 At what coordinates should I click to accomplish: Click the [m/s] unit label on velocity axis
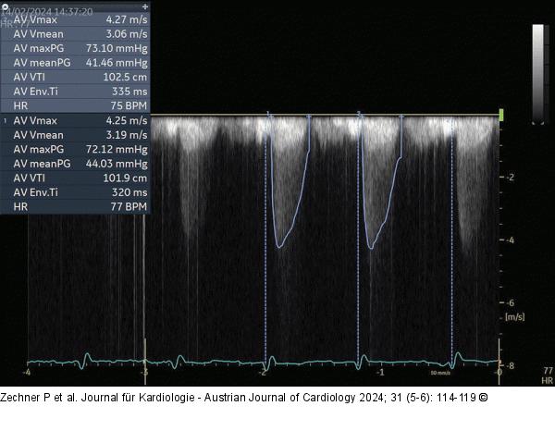tap(515, 317)
